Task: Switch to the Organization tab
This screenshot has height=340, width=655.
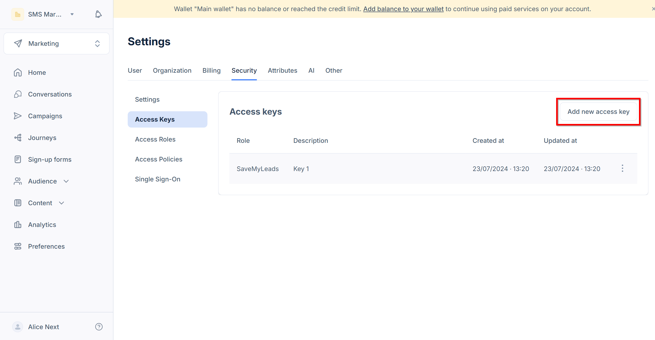Action: [x=172, y=71]
